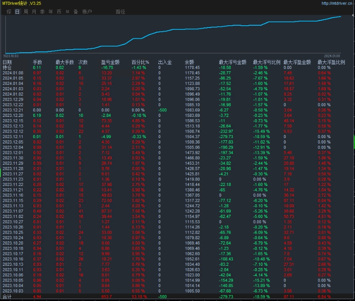Click the 路径 path label
The width and height of the screenshot is (355, 301).
(x=120, y=12)
